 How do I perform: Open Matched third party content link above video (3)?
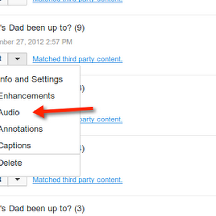(77, 180)
